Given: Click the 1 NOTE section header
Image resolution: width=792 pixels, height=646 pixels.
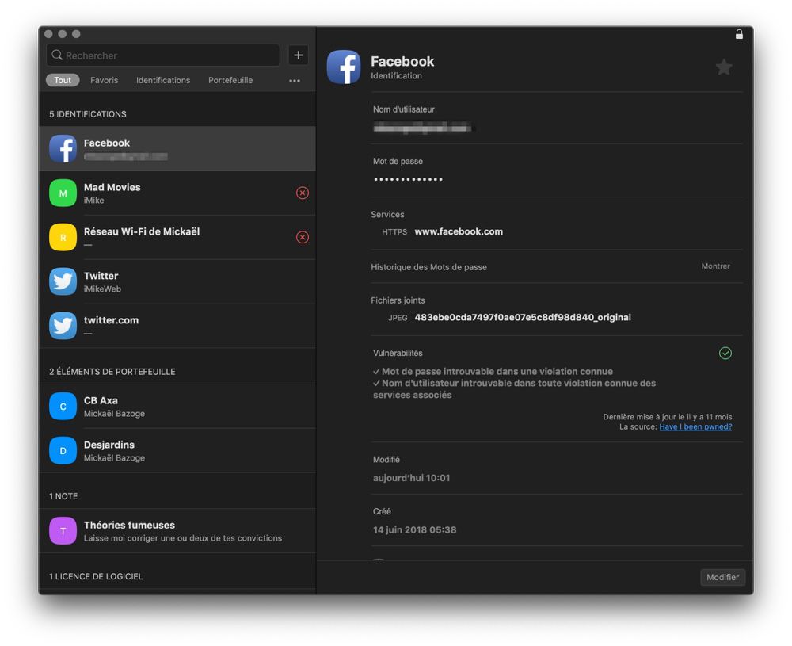Looking at the screenshot, I should click(x=63, y=496).
